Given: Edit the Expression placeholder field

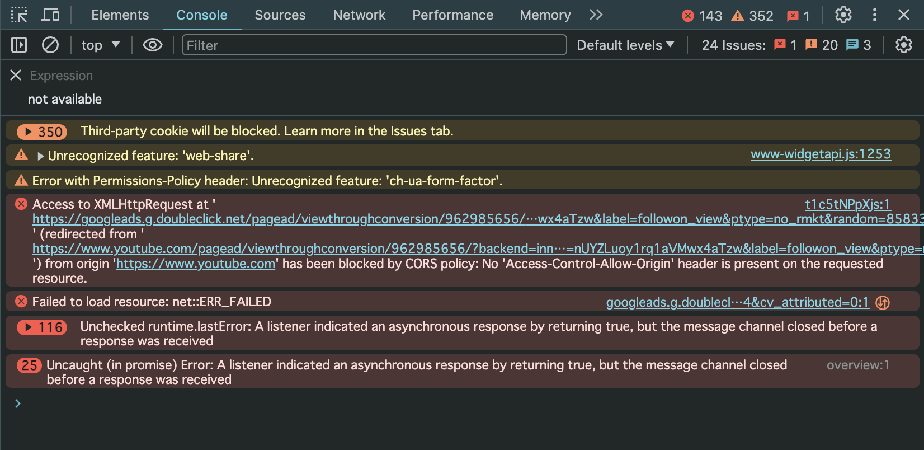Looking at the screenshot, I should 62,76.
